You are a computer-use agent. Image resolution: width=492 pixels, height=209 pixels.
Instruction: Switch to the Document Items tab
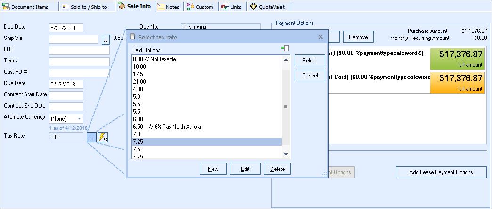click(x=29, y=7)
